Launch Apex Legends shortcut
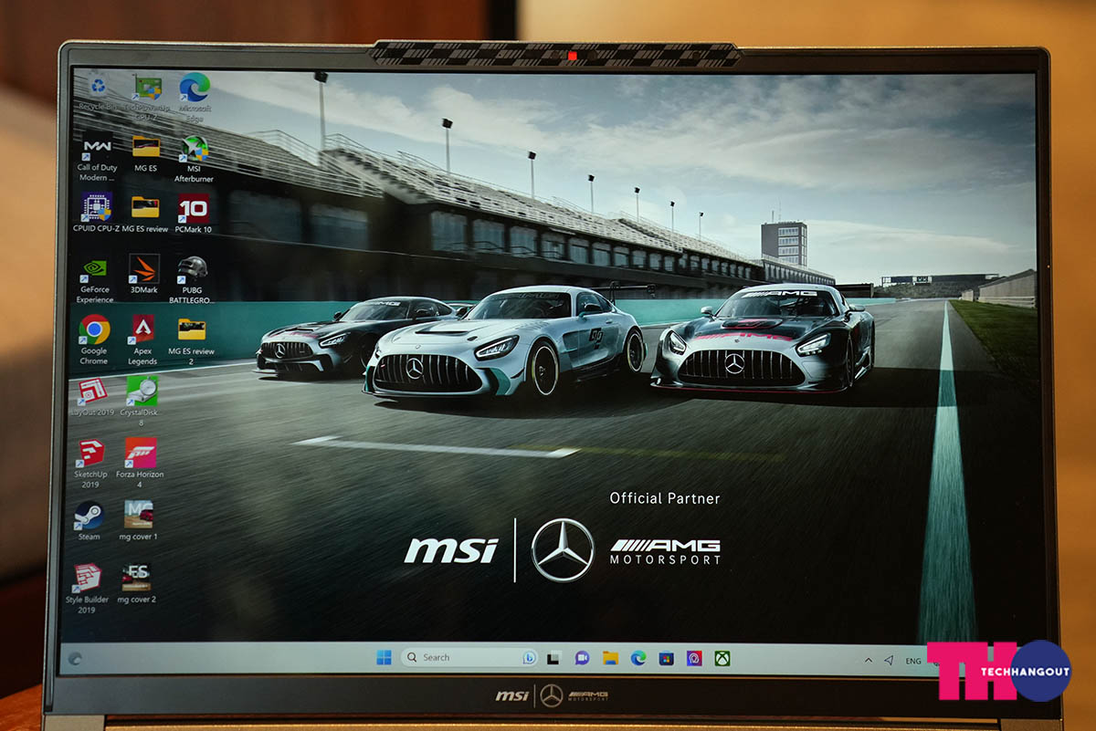This screenshot has height=731, width=1096. 142,339
